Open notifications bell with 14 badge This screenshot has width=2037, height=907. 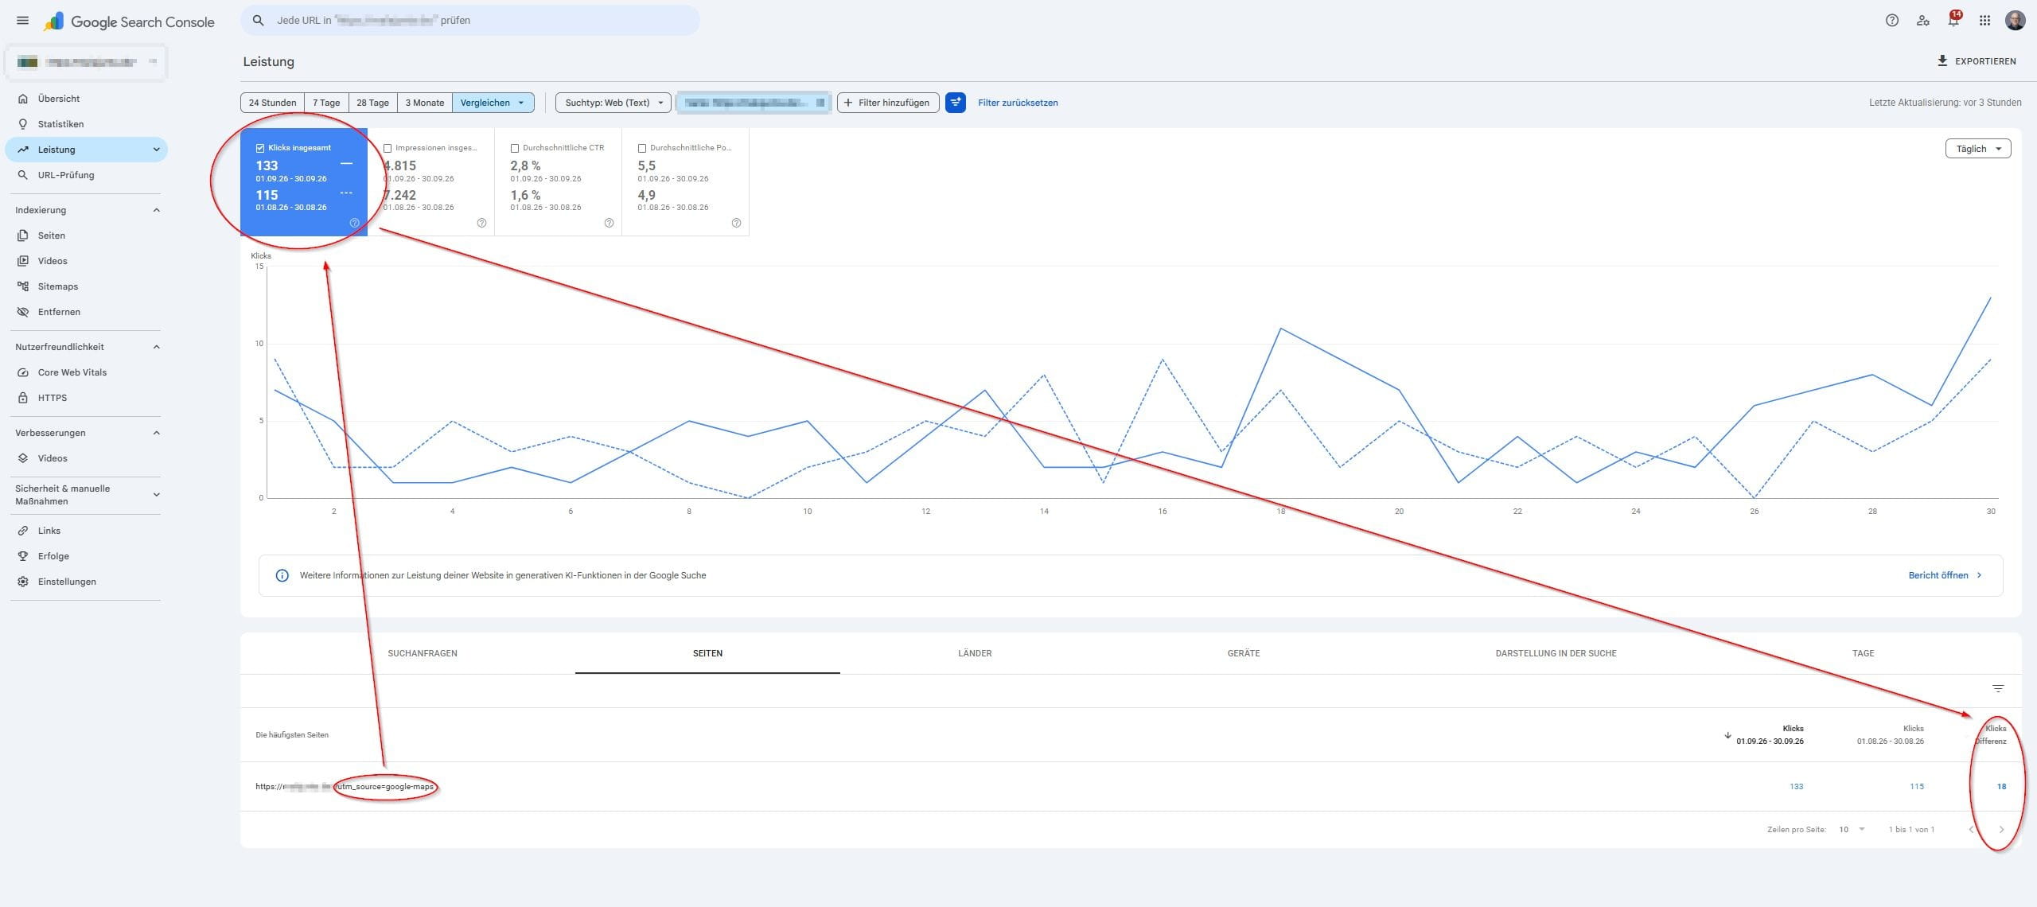coord(1953,21)
